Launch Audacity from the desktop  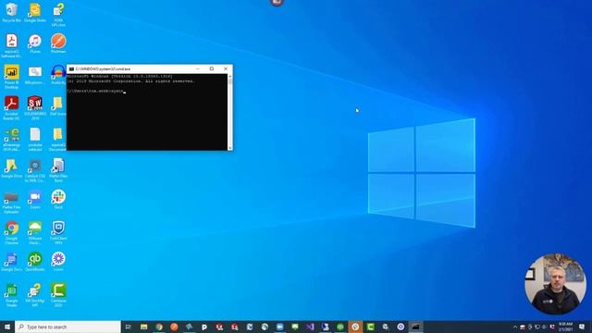pyautogui.click(x=58, y=74)
